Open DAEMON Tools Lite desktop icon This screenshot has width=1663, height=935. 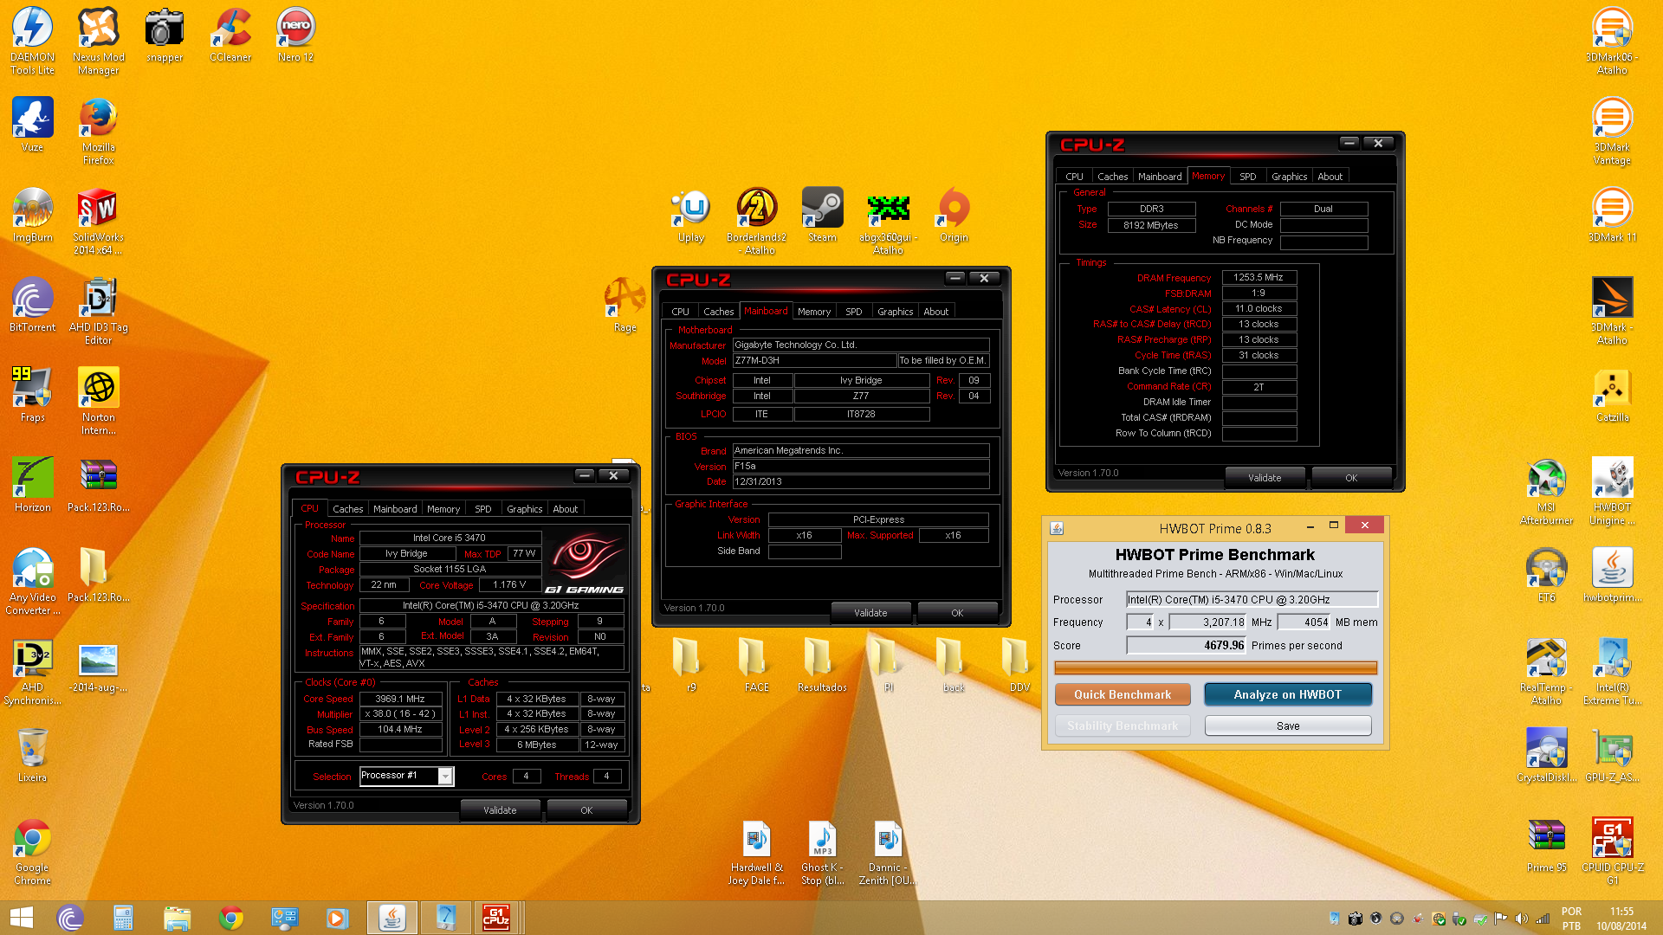click(x=32, y=41)
